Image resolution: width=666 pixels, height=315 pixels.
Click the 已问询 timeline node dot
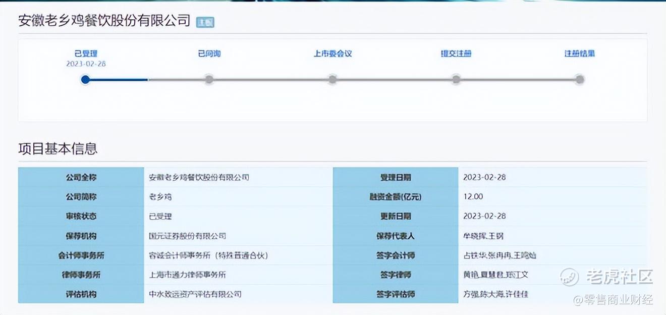(x=209, y=79)
